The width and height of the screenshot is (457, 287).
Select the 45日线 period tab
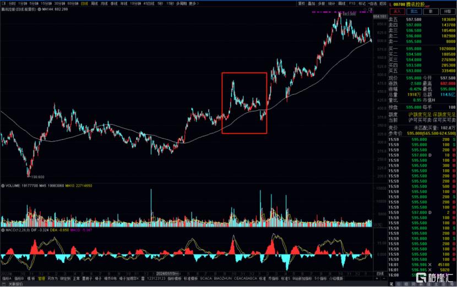(x=149, y=3)
